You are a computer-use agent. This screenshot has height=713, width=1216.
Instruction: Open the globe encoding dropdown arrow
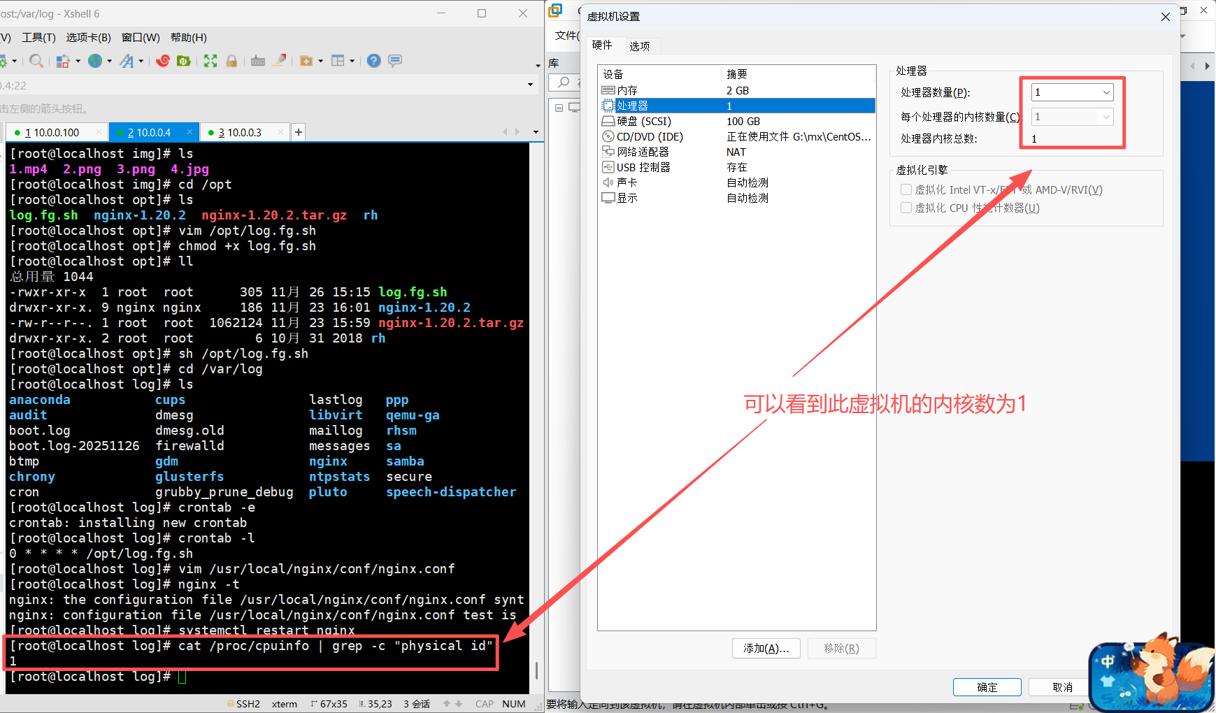click(x=110, y=61)
